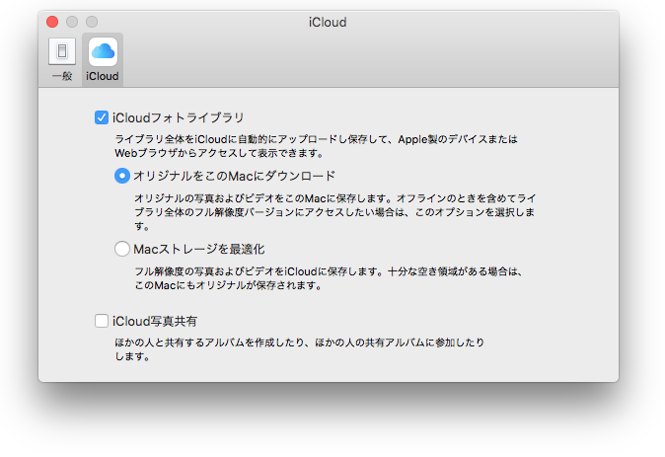This screenshot has width=665, height=457.
Task: Click the iCloudフォトライブラリ label text
Action: coord(178,117)
